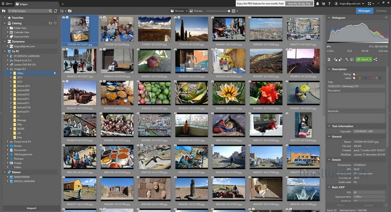Open Catalog Folder View
The image size is (391, 212).
pos(20,28)
